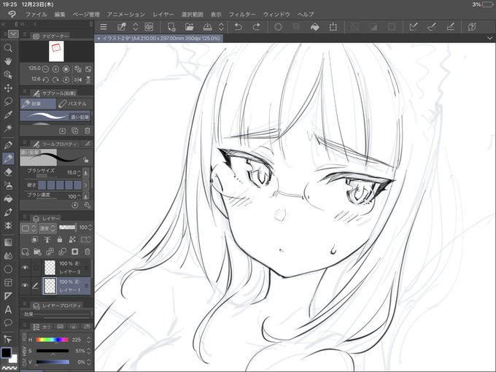This screenshot has width=496, height=372.
Task: Toggle set as reference layer lighthouse icon
Action: click(47, 239)
